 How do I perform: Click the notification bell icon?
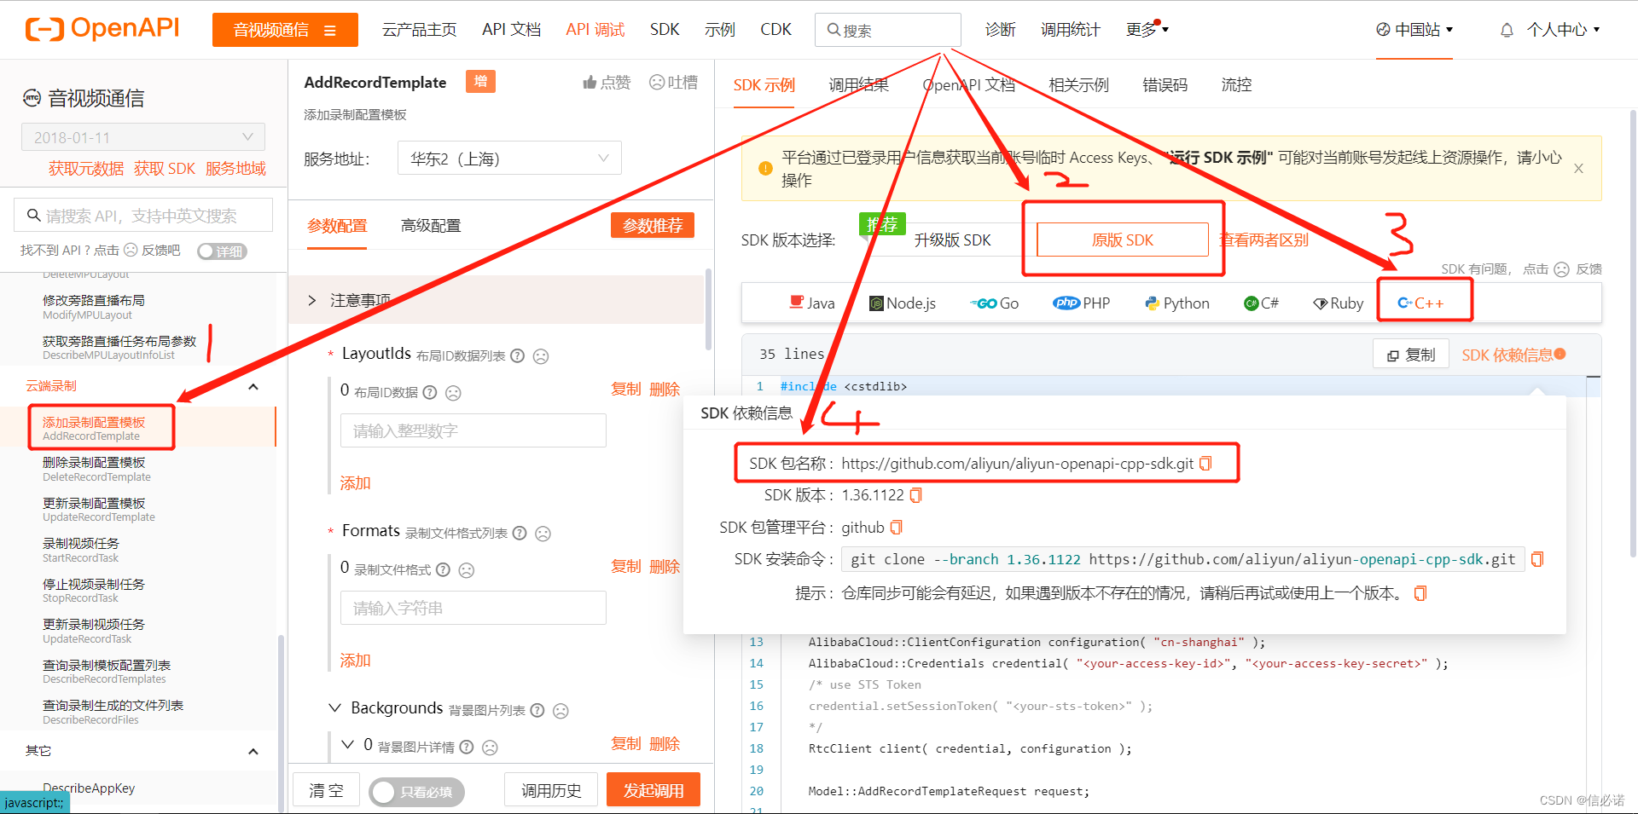pos(1506,28)
